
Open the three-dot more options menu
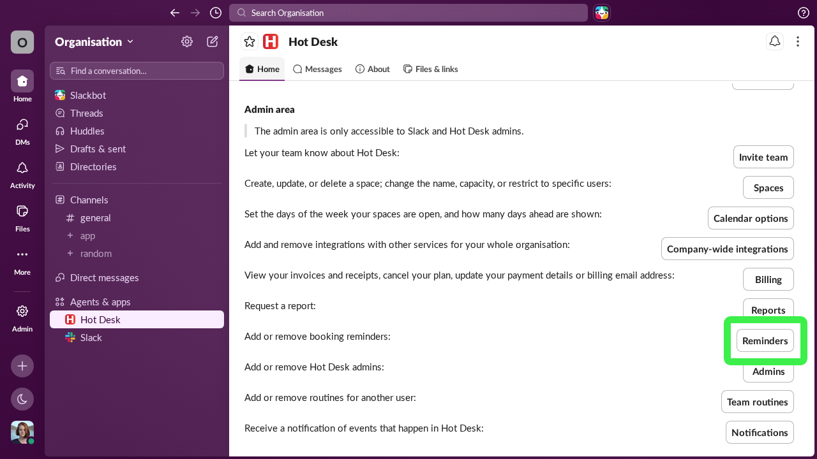coord(798,41)
